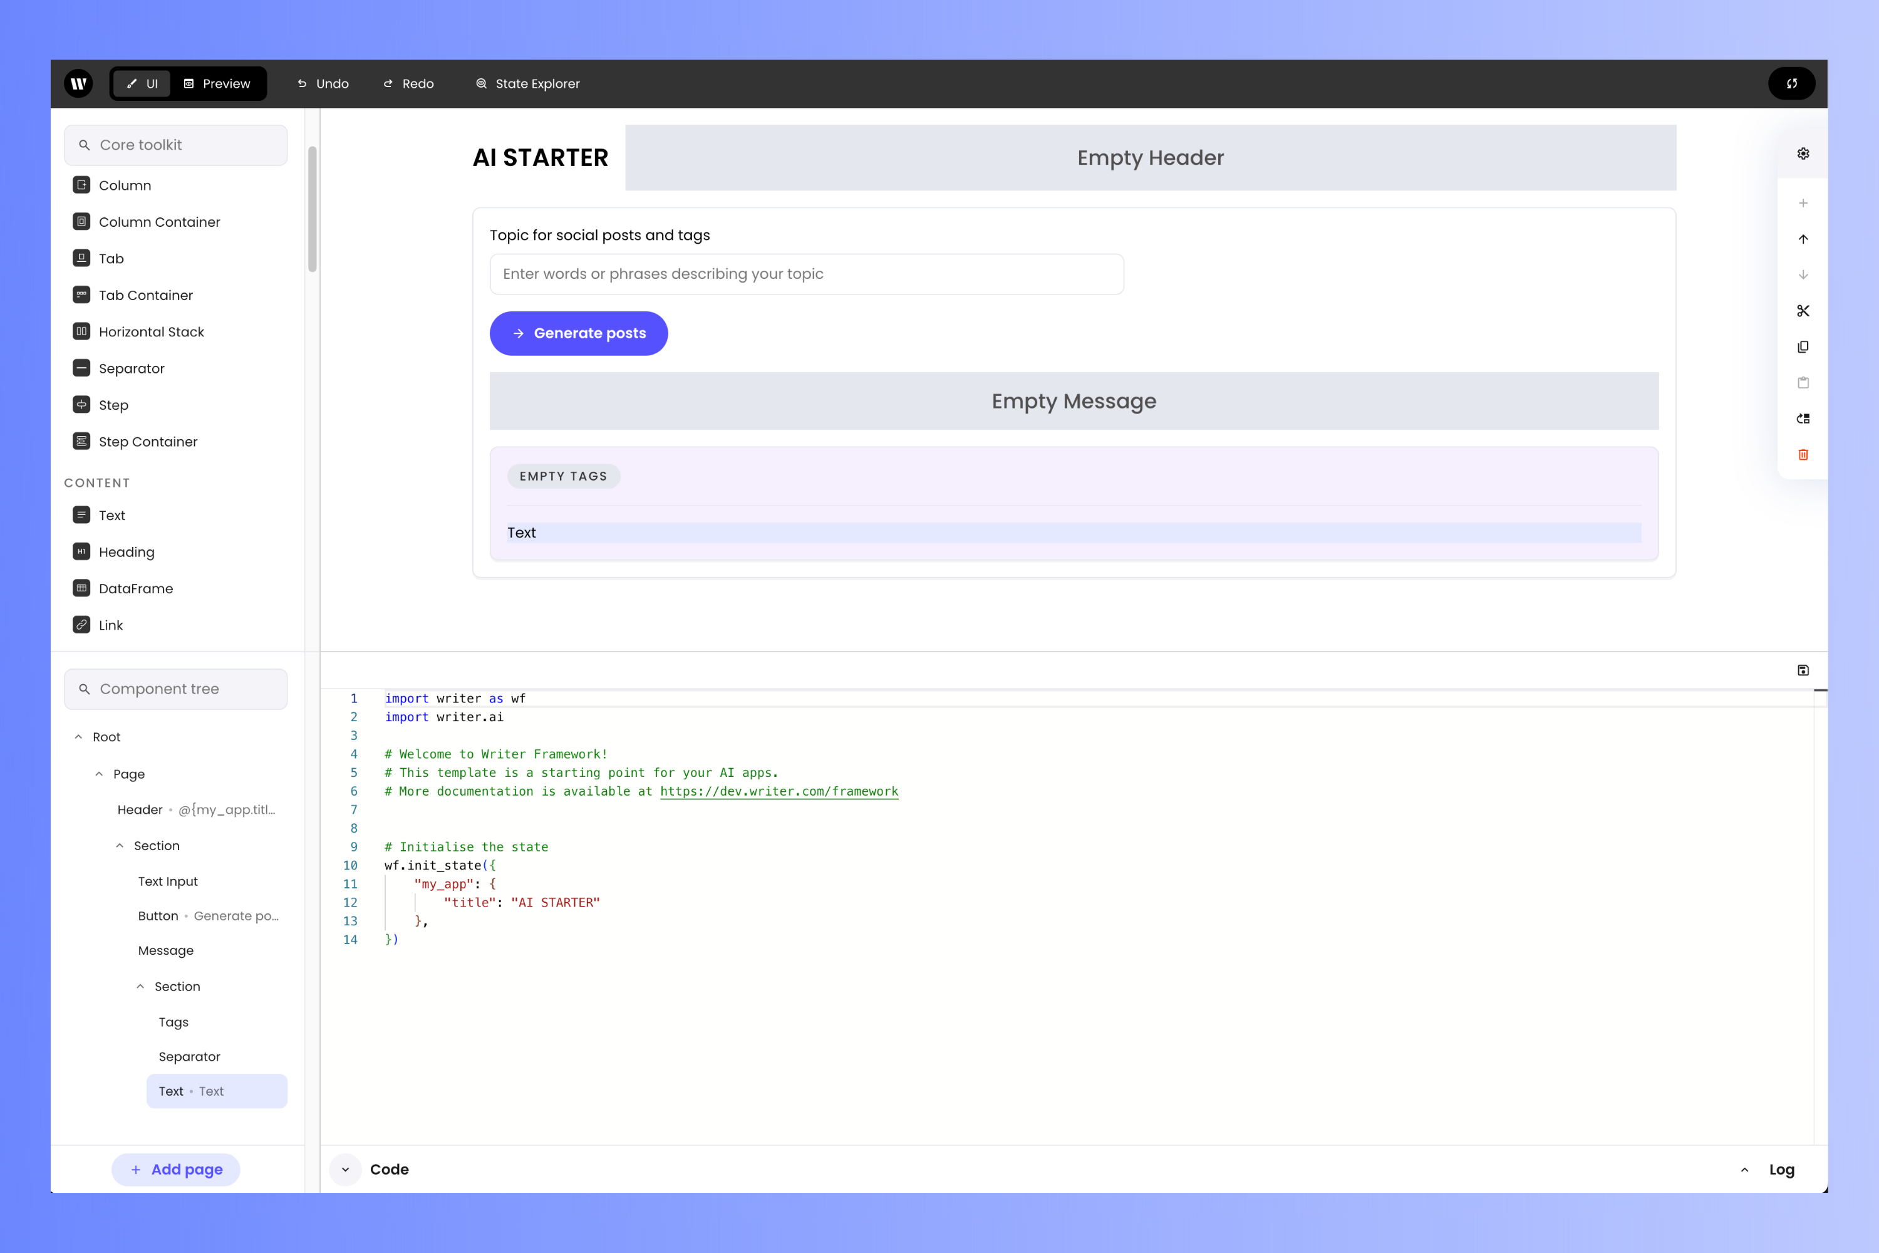
Task: Select the Tab component icon
Action: click(x=81, y=258)
